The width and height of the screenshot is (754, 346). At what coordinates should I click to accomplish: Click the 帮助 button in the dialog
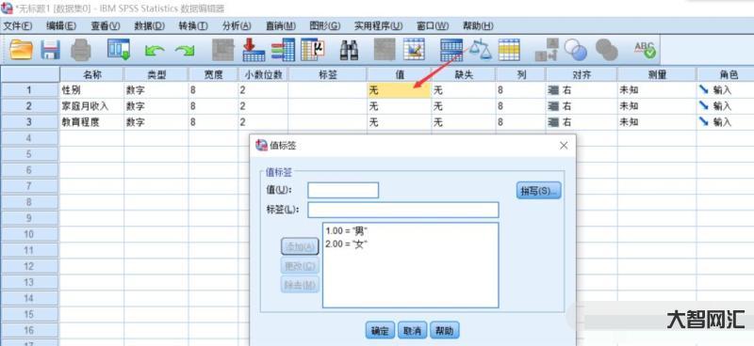pos(444,331)
